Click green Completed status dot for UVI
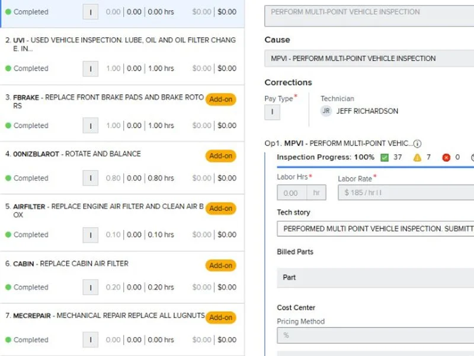This screenshot has height=356, width=474. click(x=8, y=69)
